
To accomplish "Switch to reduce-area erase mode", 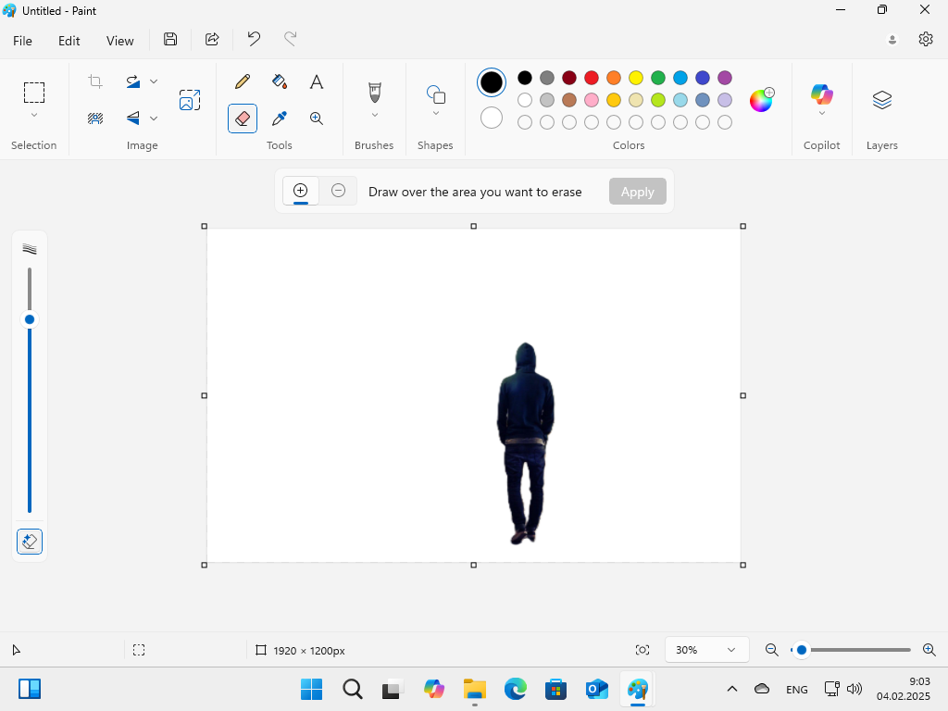I will pyautogui.click(x=338, y=191).
